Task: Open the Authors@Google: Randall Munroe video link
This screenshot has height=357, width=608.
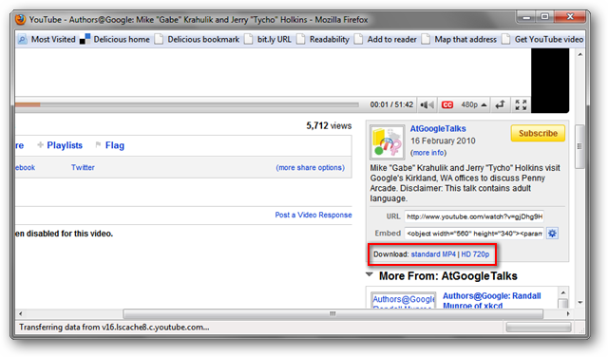Action: 492,300
